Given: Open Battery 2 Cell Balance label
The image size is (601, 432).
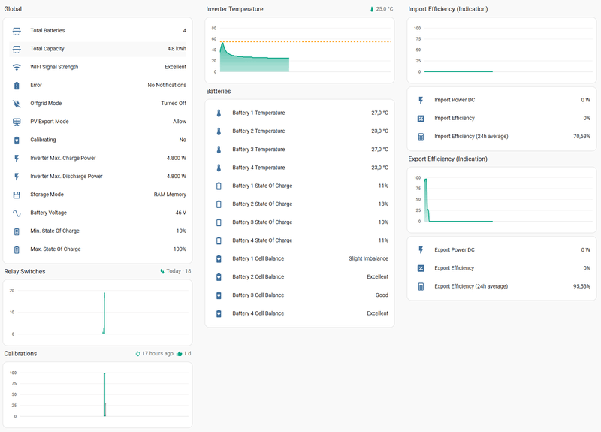Looking at the screenshot, I should pyautogui.click(x=258, y=276).
